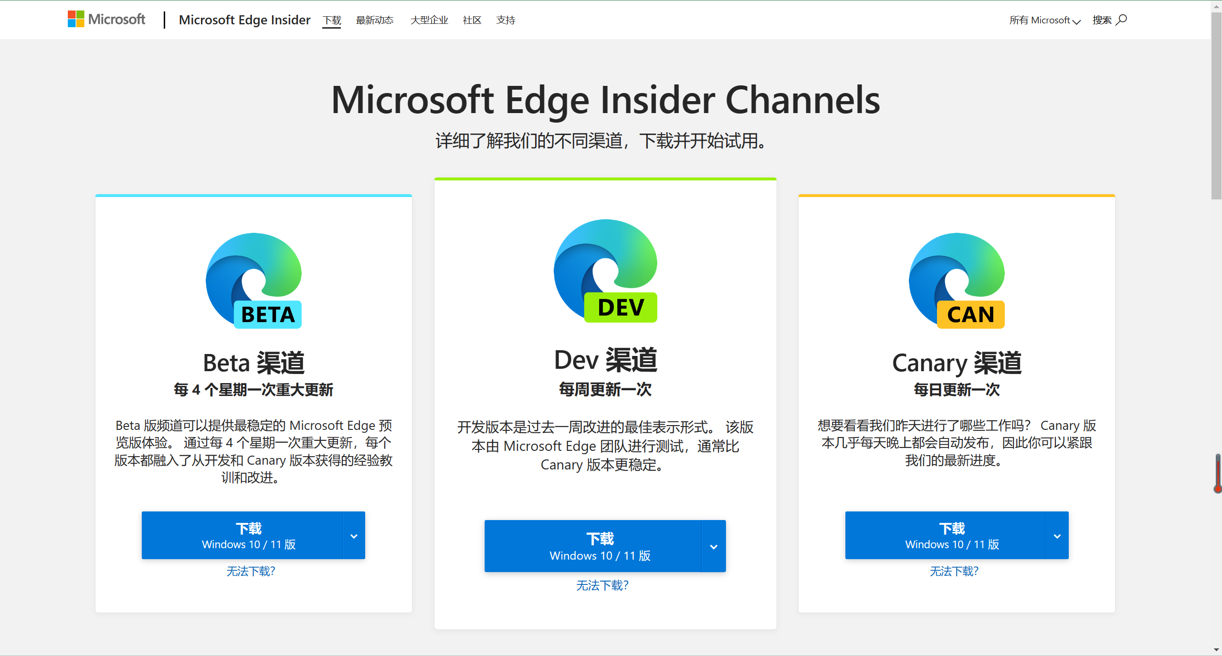Open the 搜索 search icon
This screenshot has height=656, width=1222.
pos(1121,20)
